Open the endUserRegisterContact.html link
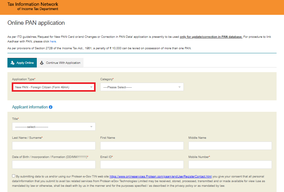 (161, 176)
